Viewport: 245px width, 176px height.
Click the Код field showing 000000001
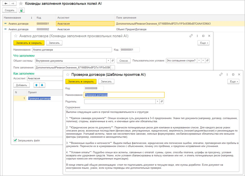(130, 50)
